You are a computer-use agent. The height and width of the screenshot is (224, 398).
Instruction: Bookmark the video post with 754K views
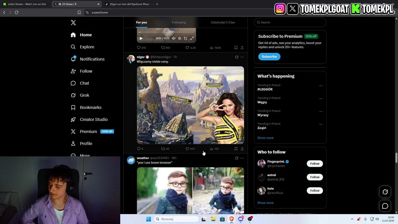coord(236,48)
